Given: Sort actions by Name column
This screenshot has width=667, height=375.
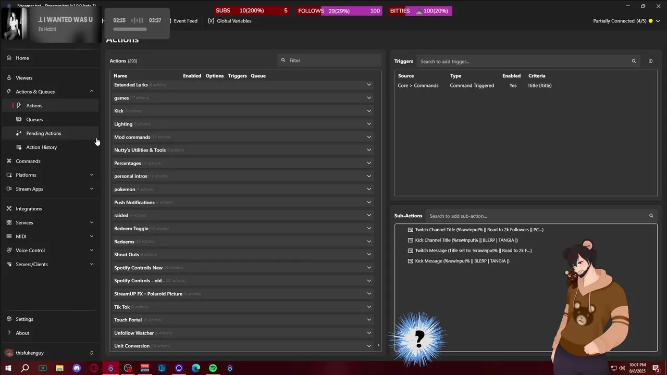Looking at the screenshot, I should (120, 76).
